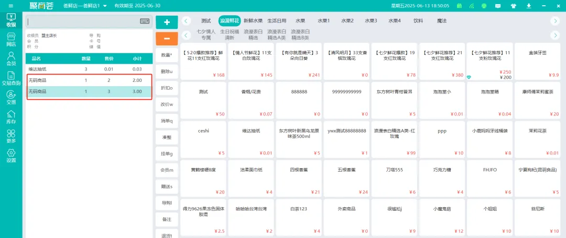566x238 pixels.
Task: Open the 网店 online store icon
Action: coord(11,39)
